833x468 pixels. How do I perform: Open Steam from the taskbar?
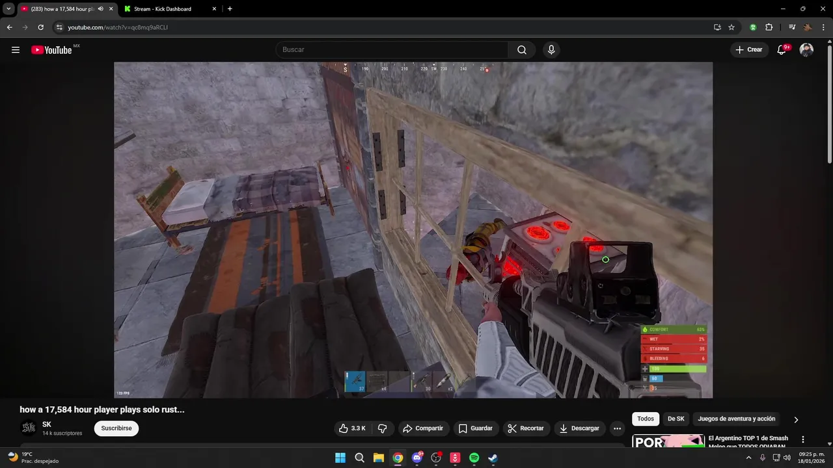click(x=493, y=458)
